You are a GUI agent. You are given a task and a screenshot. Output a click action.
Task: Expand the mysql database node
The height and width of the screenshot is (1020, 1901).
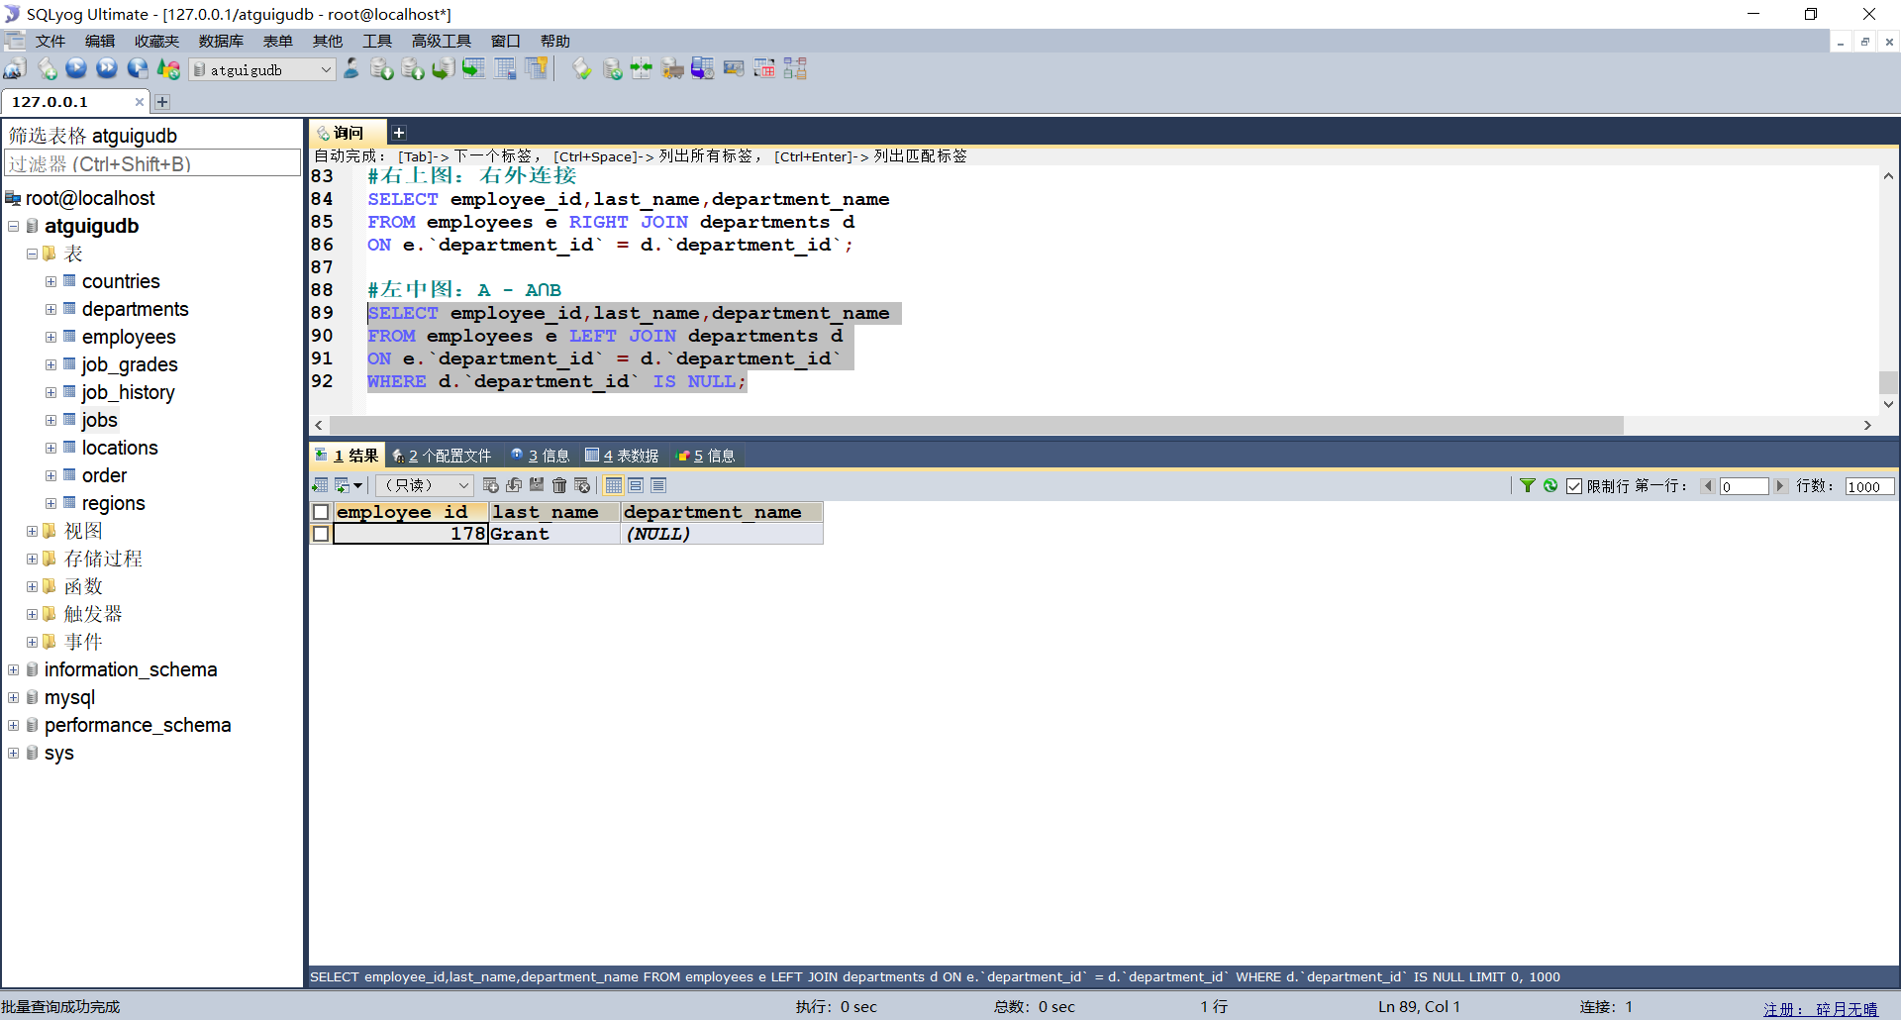click(13, 698)
